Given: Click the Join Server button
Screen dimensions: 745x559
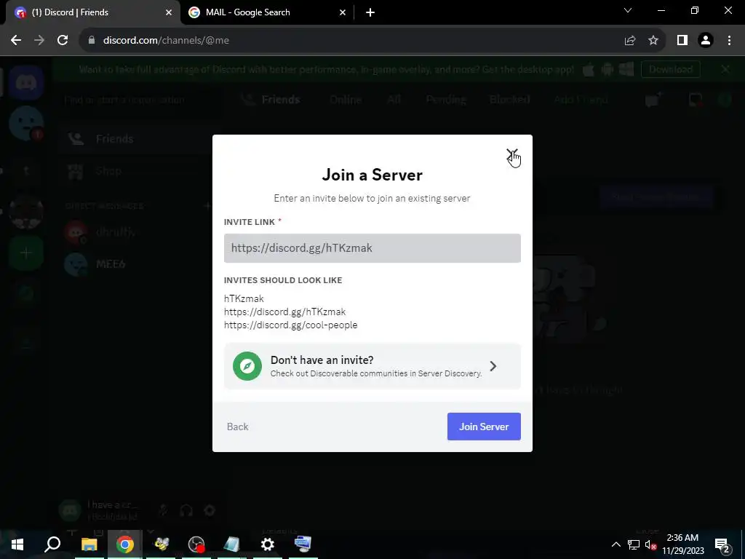Looking at the screenshot, I should coord(484,427).
